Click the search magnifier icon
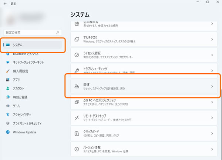 58,33
